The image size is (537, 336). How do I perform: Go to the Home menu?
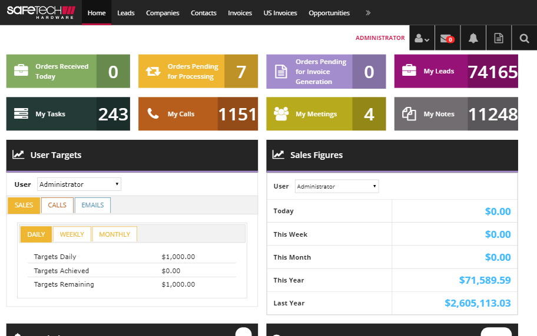97,13
